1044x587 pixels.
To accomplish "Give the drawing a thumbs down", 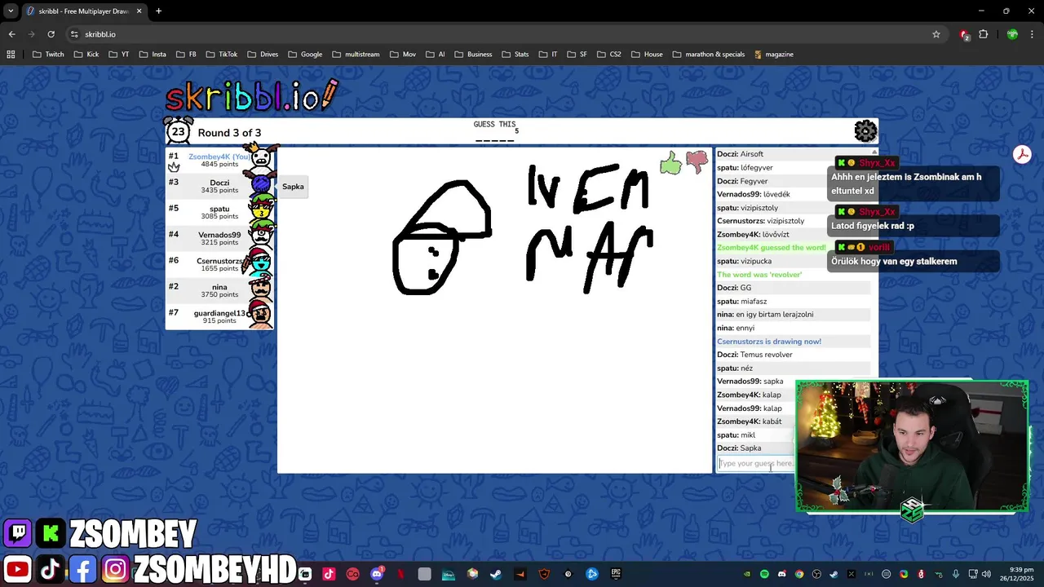I will 697,162.
